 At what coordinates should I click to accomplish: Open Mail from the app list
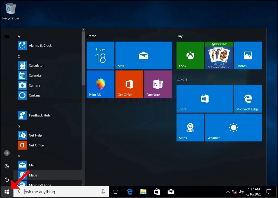48,165
